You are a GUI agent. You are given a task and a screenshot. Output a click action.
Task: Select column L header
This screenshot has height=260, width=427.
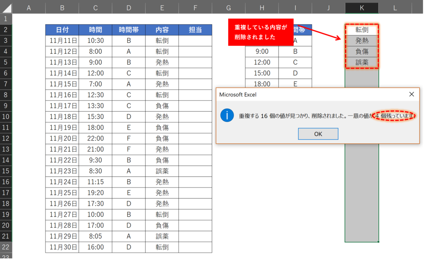395,8
